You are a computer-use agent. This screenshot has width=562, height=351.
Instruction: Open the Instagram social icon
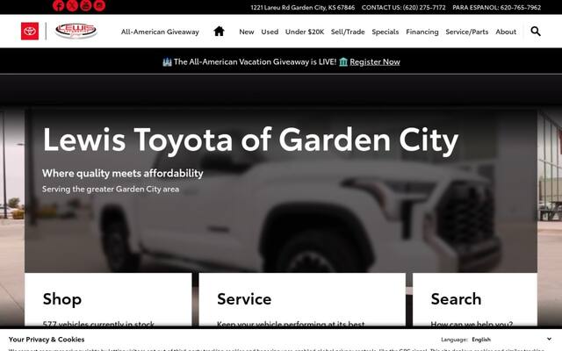(x=99, y=5)
